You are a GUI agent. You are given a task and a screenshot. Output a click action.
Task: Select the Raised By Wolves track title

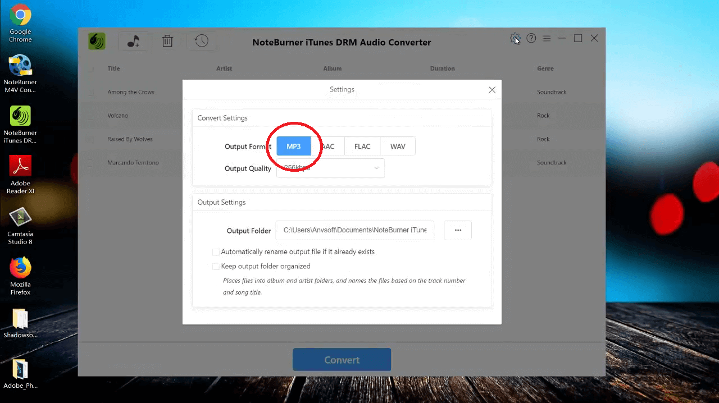130,139
